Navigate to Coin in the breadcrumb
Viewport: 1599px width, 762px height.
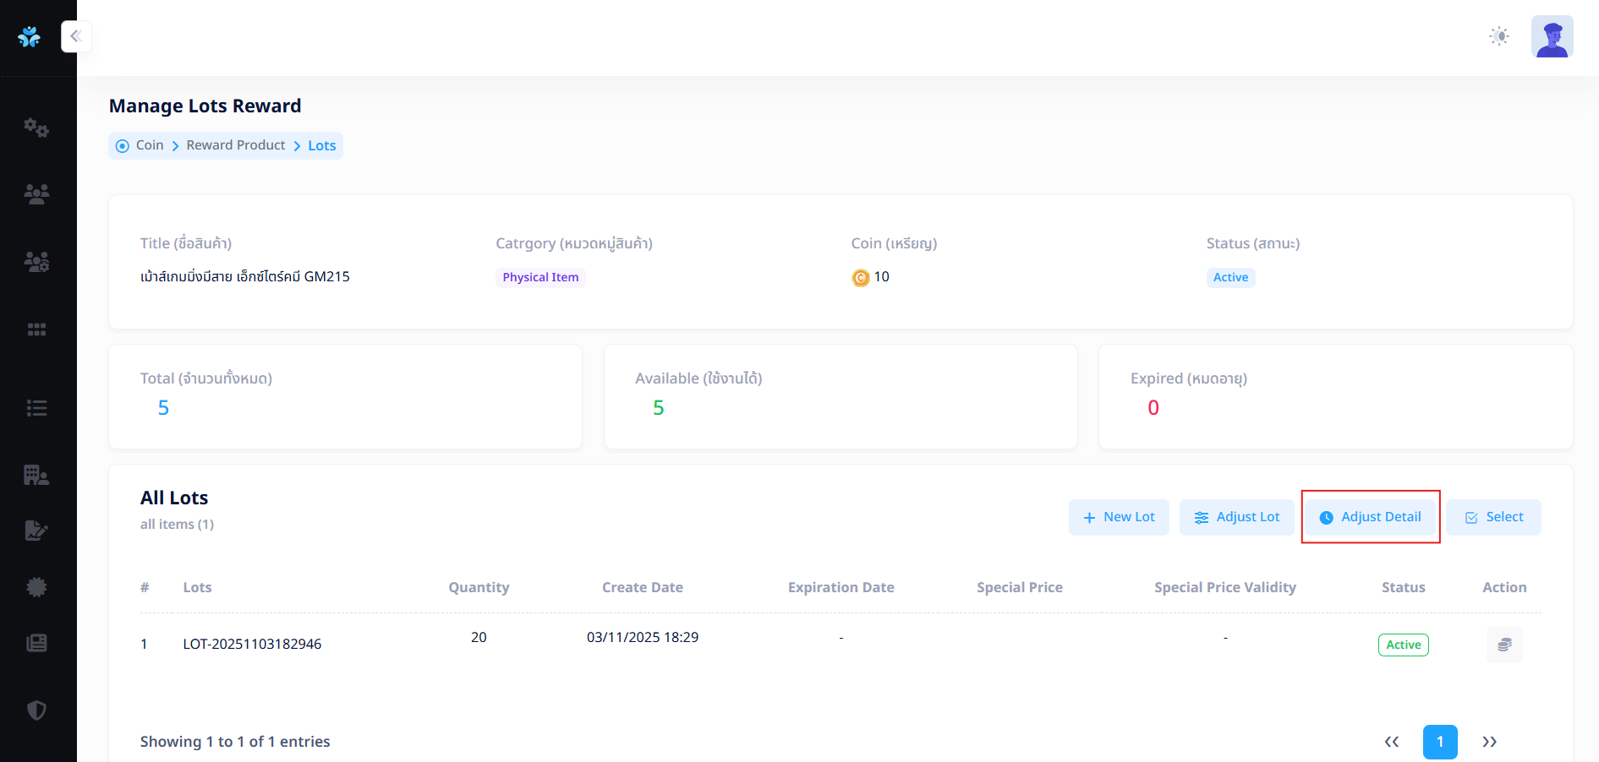(150, 145)
